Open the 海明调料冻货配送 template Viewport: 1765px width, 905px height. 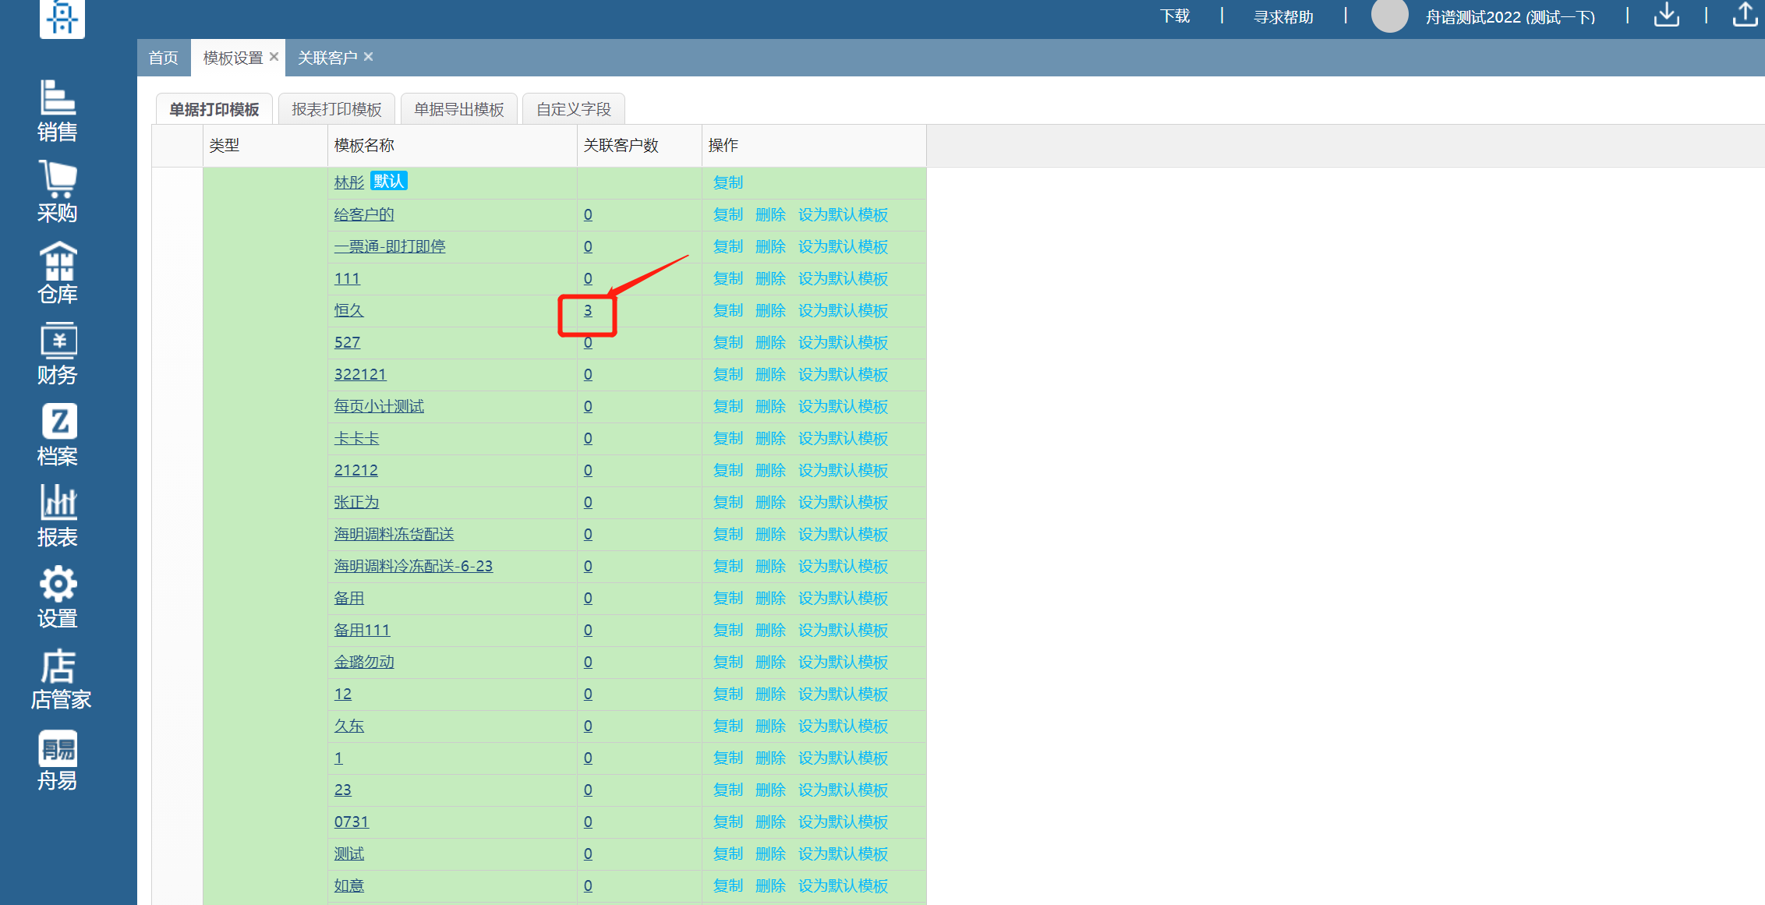pyautogui.click(x=394, y=534)
